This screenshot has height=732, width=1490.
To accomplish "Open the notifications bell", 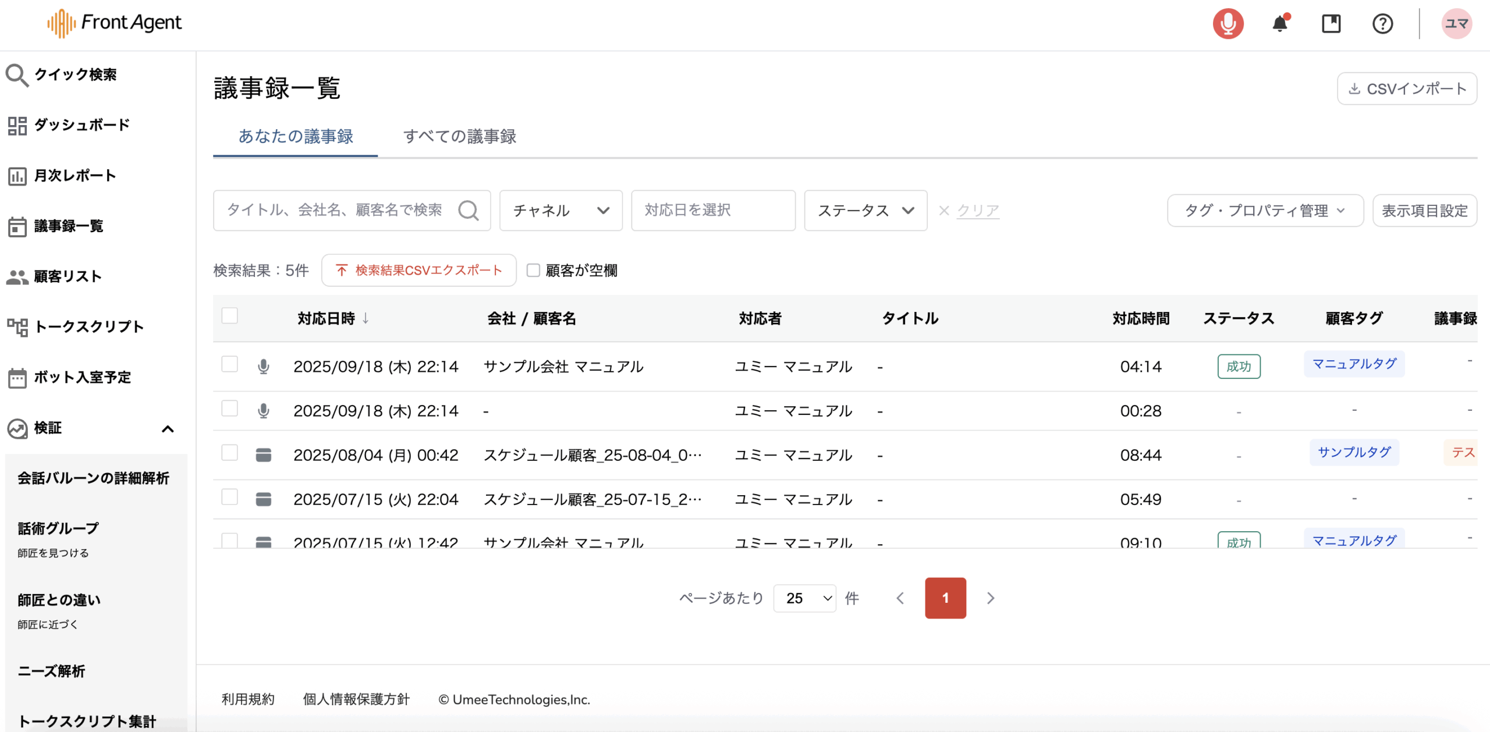I will click(x=1279, y=24).
